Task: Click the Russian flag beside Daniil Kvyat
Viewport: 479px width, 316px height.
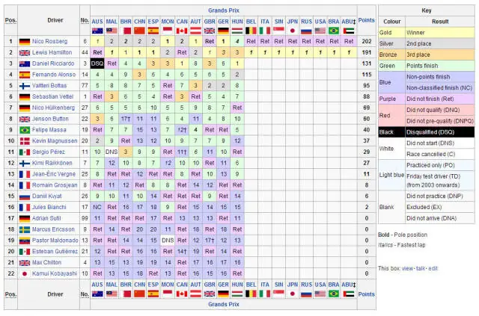Action: (x=25, y=196)
